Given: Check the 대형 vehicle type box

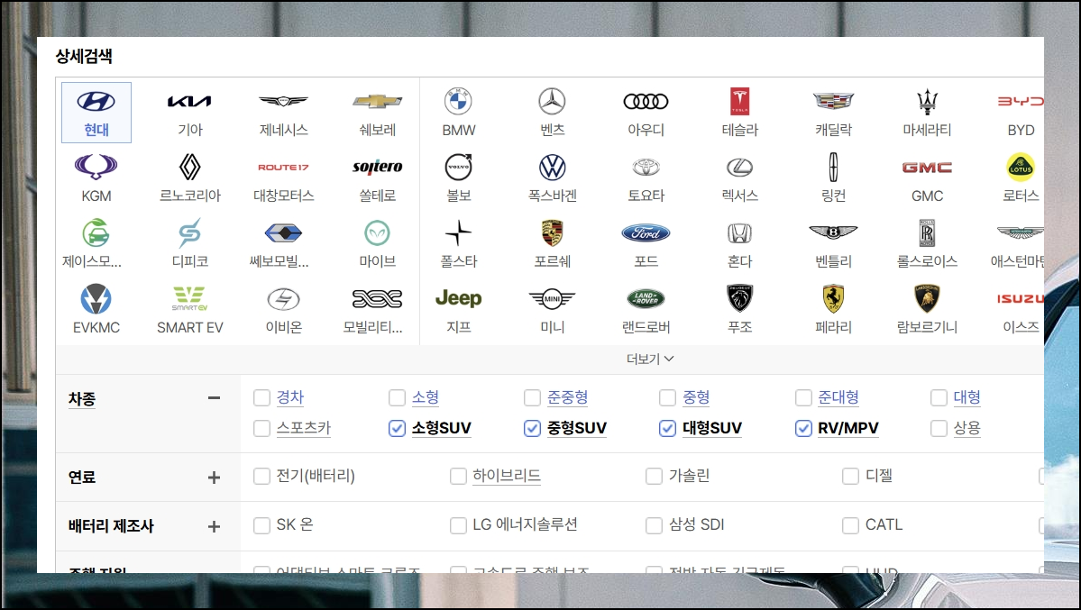Looking at the screenshot, I should pyautogui.click(x=939, y=397).
